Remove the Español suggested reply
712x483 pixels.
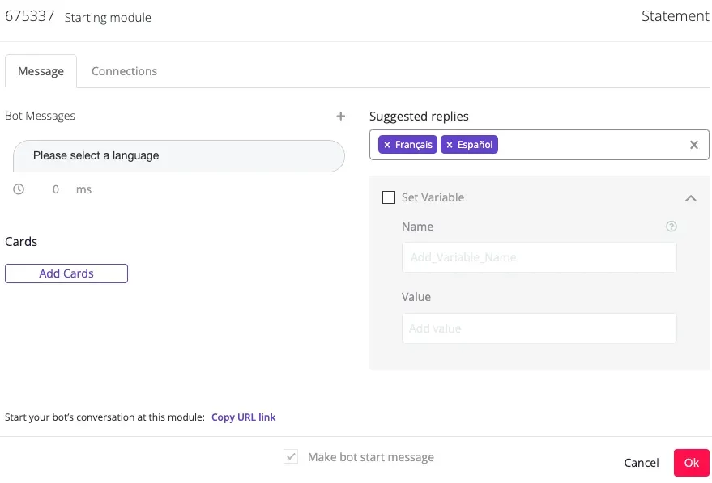450,144
